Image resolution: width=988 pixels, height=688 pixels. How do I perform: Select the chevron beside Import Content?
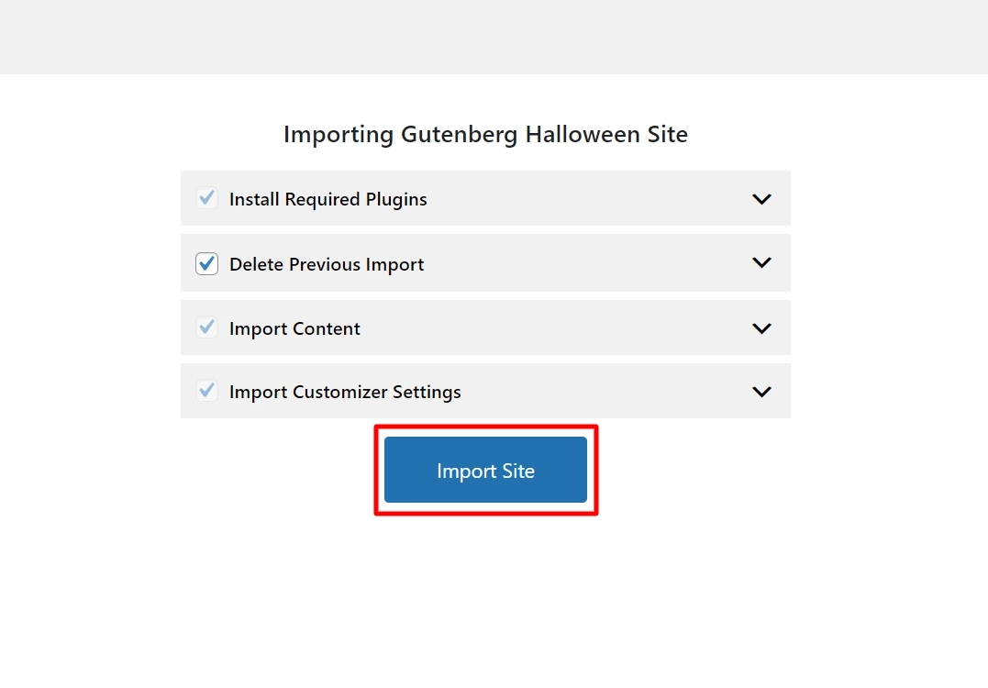tap(760, 327)
